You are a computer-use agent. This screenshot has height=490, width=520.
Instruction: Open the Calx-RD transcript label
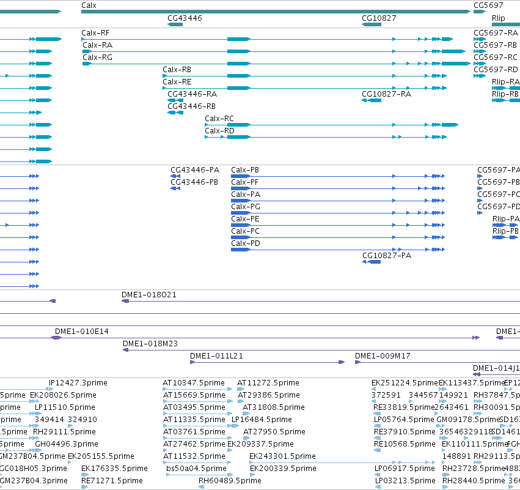(x=219, y=131)
